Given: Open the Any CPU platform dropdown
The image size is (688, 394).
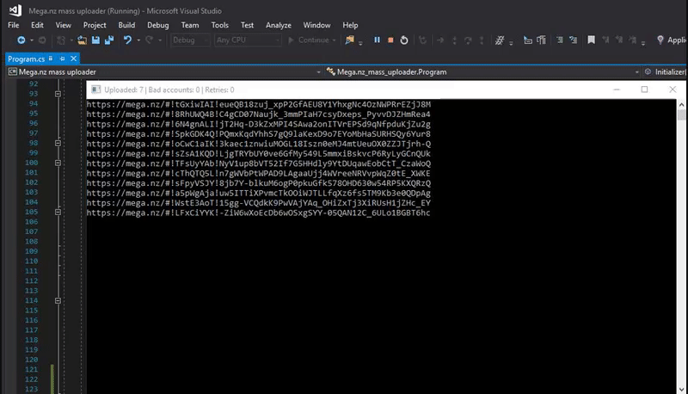Looking at the screenshot, I should [248, 40].
